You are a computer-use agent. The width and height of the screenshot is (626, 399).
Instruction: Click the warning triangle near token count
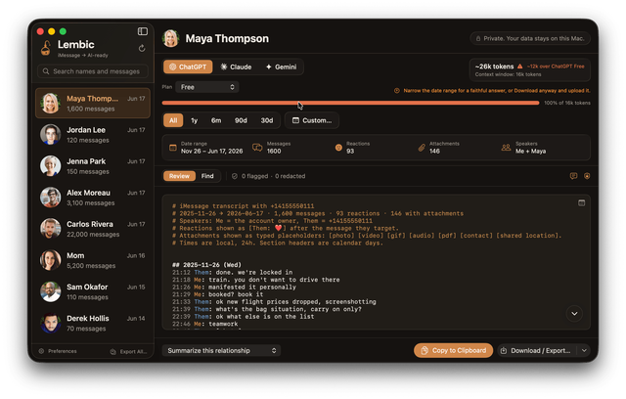click(x=519, y=66)
